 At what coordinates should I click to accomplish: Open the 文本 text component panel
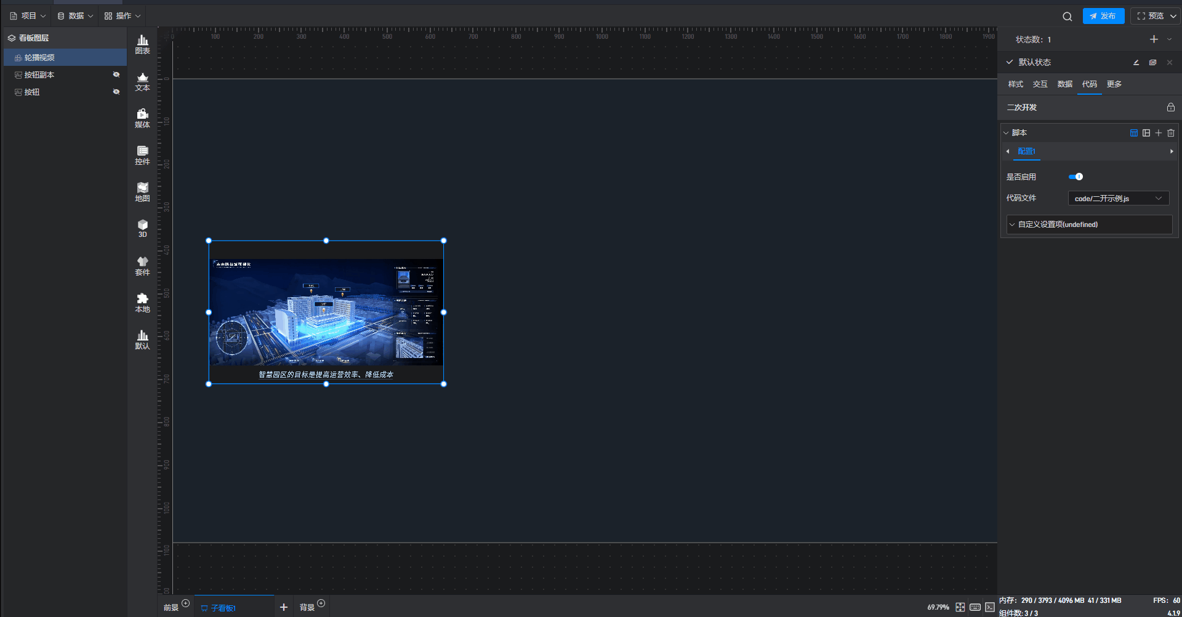point(142,81)
